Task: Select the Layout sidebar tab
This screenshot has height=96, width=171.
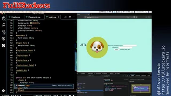Action: [x=133, y=75]
